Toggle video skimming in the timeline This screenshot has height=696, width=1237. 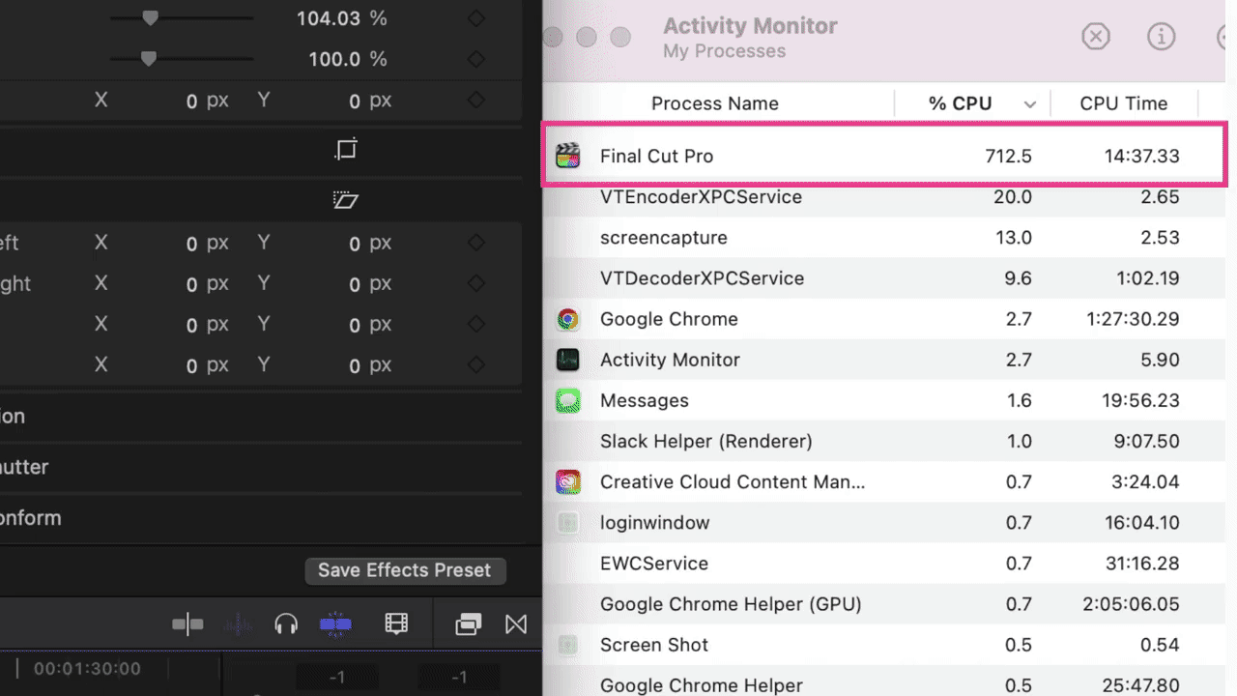[187, 624]
